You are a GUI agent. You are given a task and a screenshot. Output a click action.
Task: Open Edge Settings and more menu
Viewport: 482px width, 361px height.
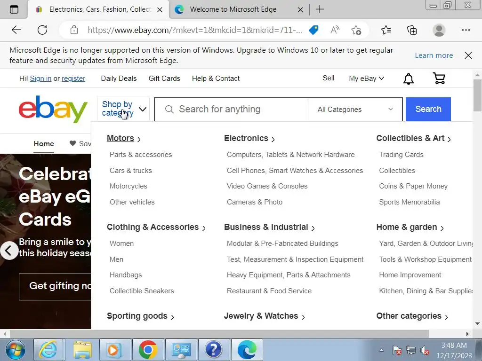coord(466,30)
